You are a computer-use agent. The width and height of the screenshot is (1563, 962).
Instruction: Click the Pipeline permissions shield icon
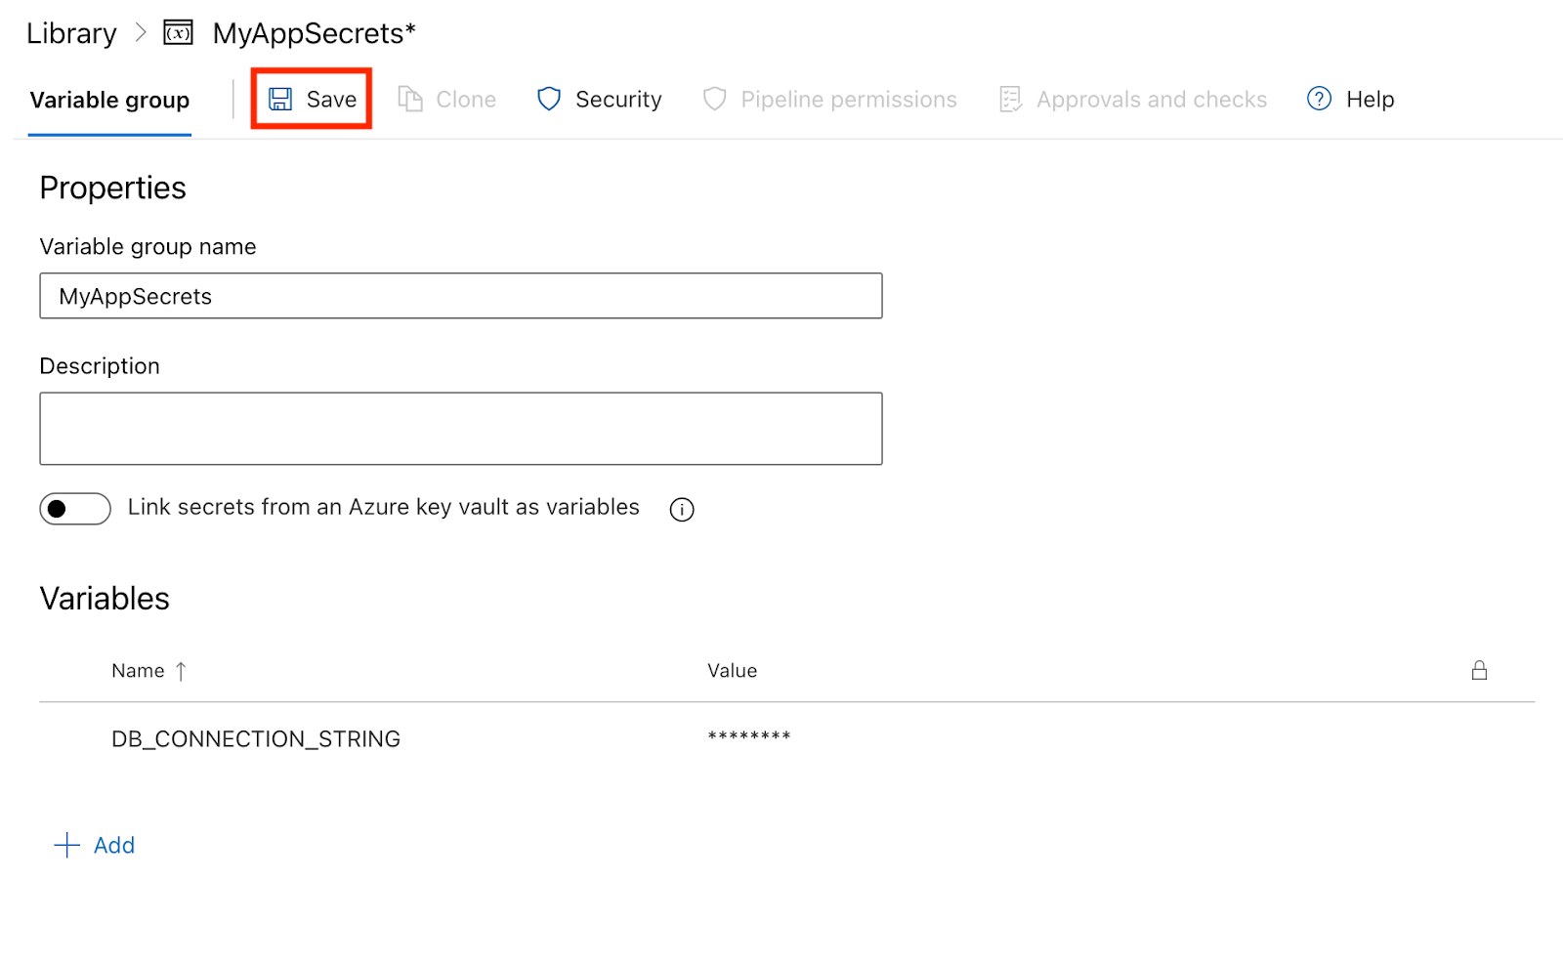(x=715, y=99)
